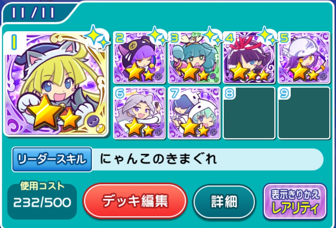Tap sparkle badge on slot 4 card

266,36
